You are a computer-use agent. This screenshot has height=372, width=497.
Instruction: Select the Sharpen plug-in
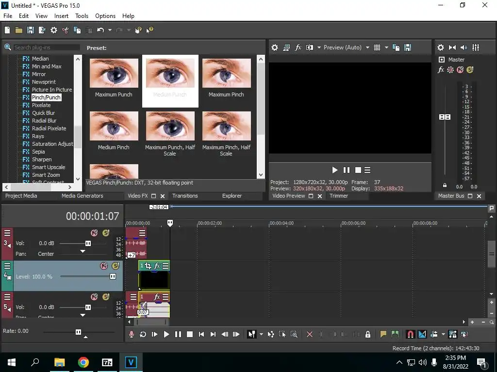[x=42, y=159]
